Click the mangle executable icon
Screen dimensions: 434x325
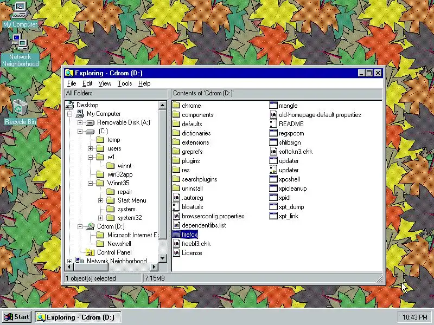[273, 106]
